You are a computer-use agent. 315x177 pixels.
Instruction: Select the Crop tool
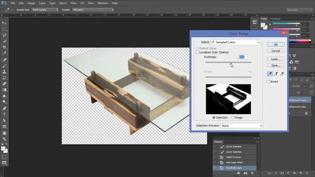pyautogui.click(x=4, y=47)
